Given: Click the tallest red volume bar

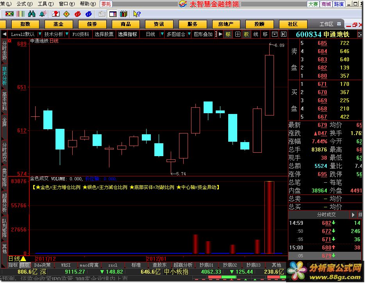Looking at the screenshot, I should pyautogui.click(x=269, y=217).
